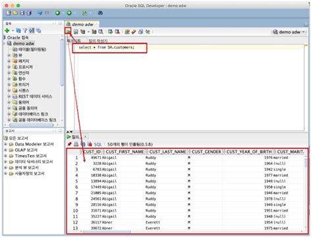Click the red delete row icon in results

[90, 144]
